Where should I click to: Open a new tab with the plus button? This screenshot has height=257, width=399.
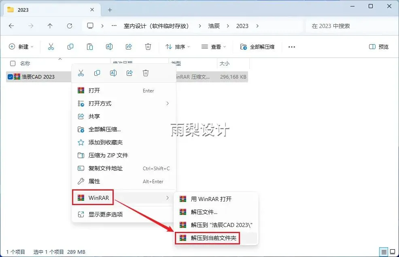110,10
